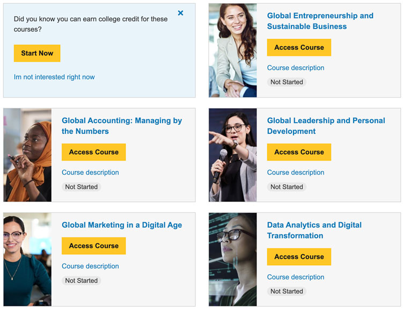
Task: Access Global Leadership and Personal Development course
Action: click(x=299, y=152)
